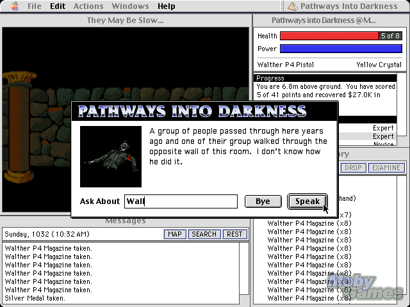This screenshot has height=307, width=410.
Task: Open the Edit menu
Action: (x=58, y=6)
